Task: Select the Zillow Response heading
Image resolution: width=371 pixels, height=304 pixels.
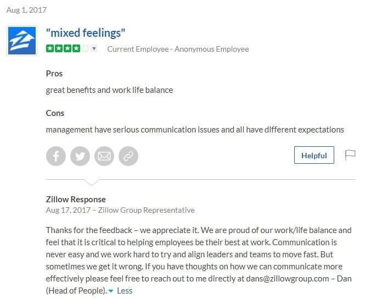Action: tap(76, 199)
